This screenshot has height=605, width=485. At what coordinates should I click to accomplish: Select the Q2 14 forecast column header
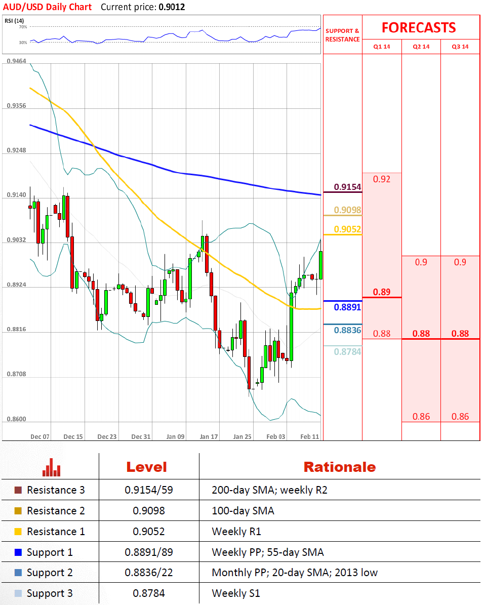[421, 47]
